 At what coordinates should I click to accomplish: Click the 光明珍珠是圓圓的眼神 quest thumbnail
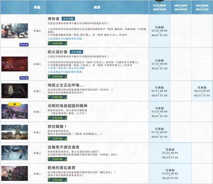[15, 112]
